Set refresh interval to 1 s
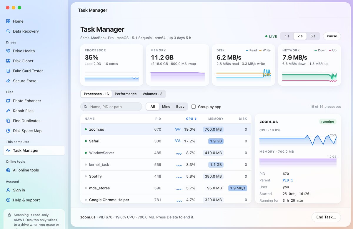 pos(287,36)
